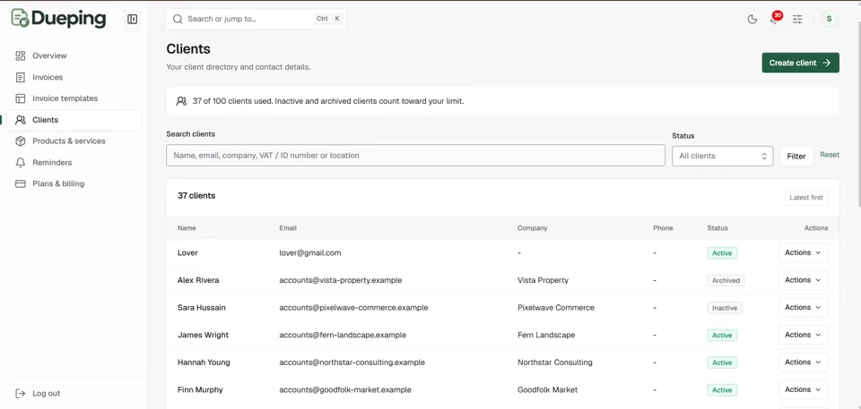This screenshot has height=409, width=861.
Task: Toggle dark mode moon icon
Action: [x=752, y=19]
